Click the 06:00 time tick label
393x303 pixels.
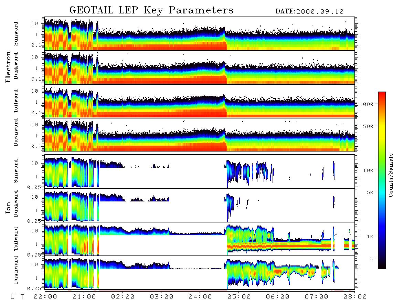278,297
